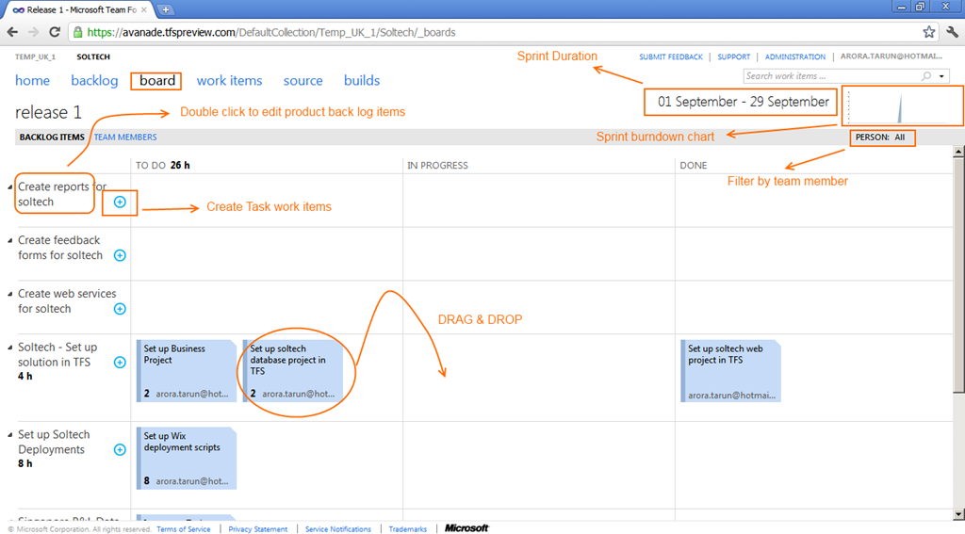Click scrollbar up arrow

(958, 152)
